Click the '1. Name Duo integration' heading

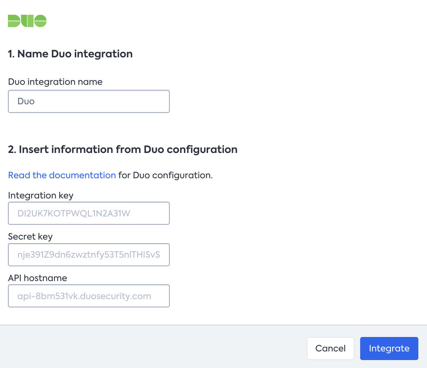[x=70, y=54]
